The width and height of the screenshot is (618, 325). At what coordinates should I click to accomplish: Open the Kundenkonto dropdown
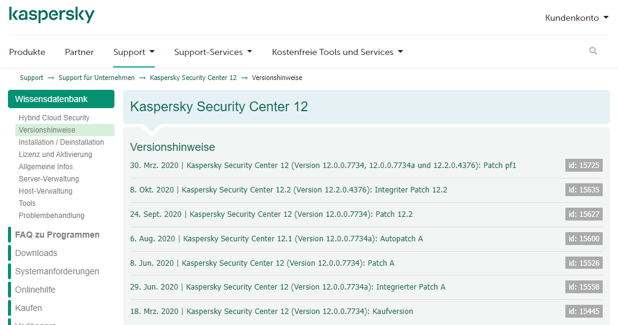coord(576,18)
